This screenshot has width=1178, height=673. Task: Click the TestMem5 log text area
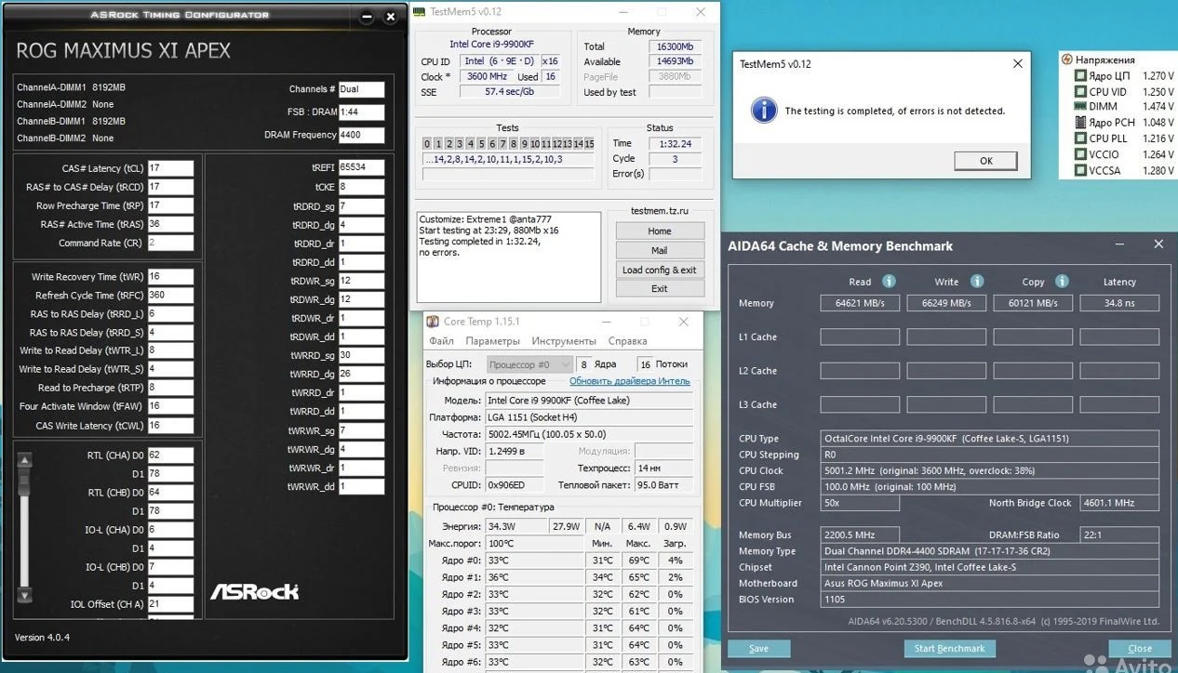coord(508,257)
